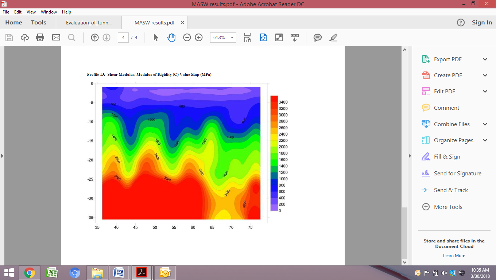Screen dimensions: 496x280
Task: Open the View menu
Action: coord(31,12)
